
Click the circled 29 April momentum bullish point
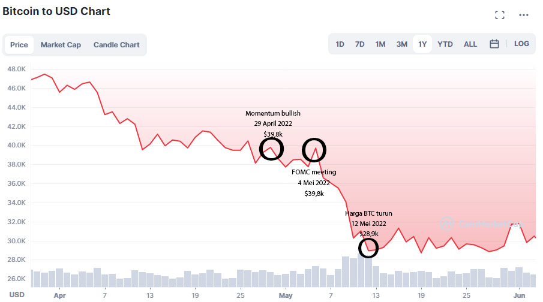[x=271, y=149]
